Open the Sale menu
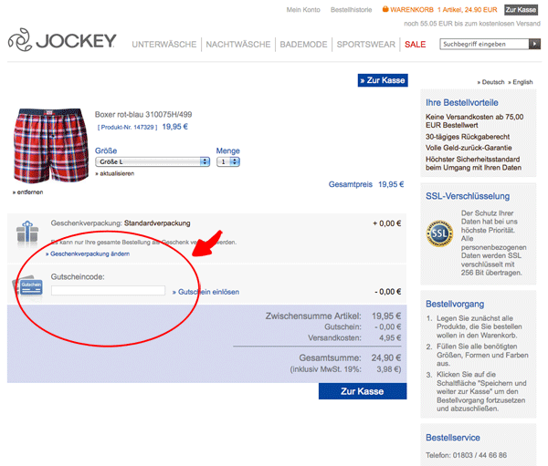Screen dimensions: 548x466 pyautogui.click(x=416, y=45)
